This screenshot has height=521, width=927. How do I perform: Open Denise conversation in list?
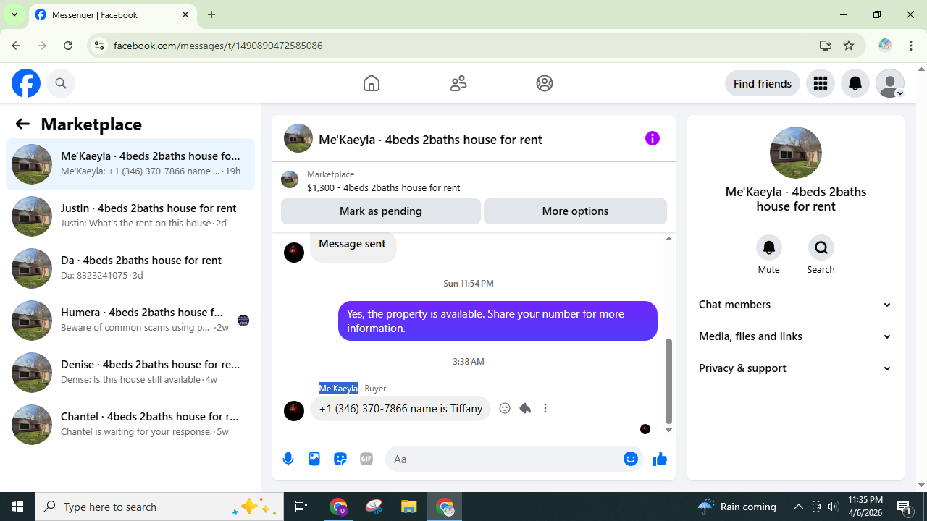point(130,373)
